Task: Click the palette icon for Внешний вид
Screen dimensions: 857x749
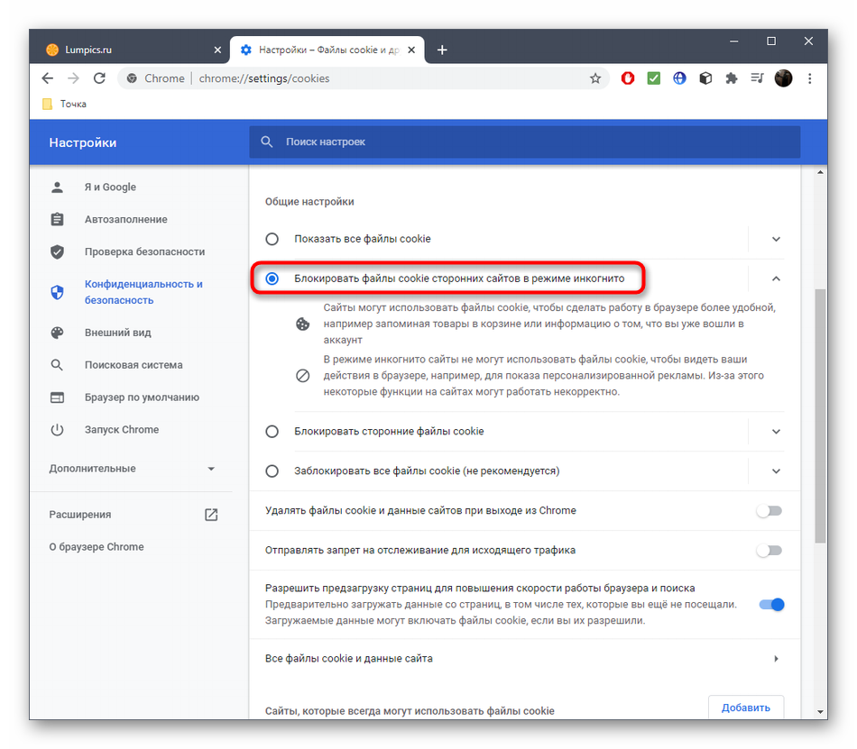Action: [x=57, y=333]
